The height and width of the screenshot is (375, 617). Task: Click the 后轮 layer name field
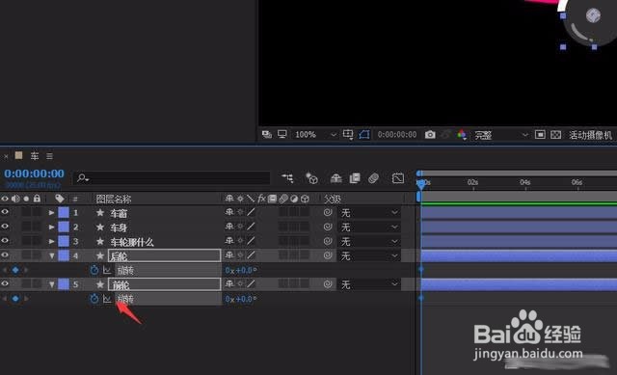point(164,255)
